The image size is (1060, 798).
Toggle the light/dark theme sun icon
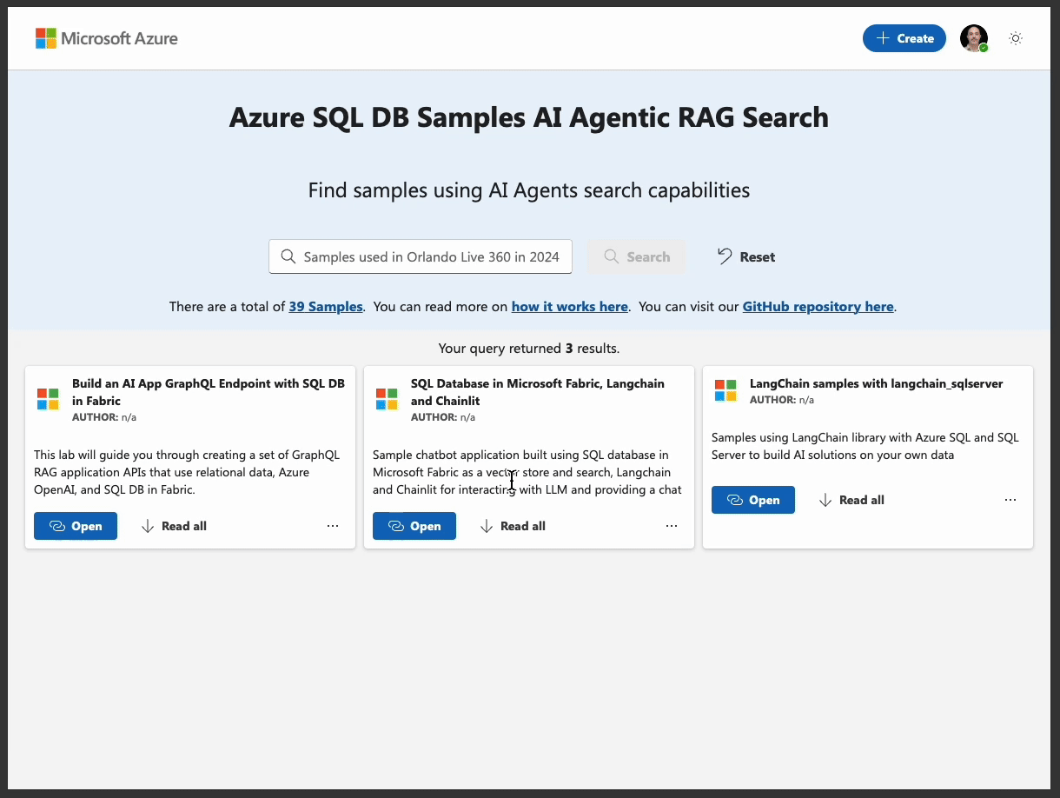[x=1015, y=38]
